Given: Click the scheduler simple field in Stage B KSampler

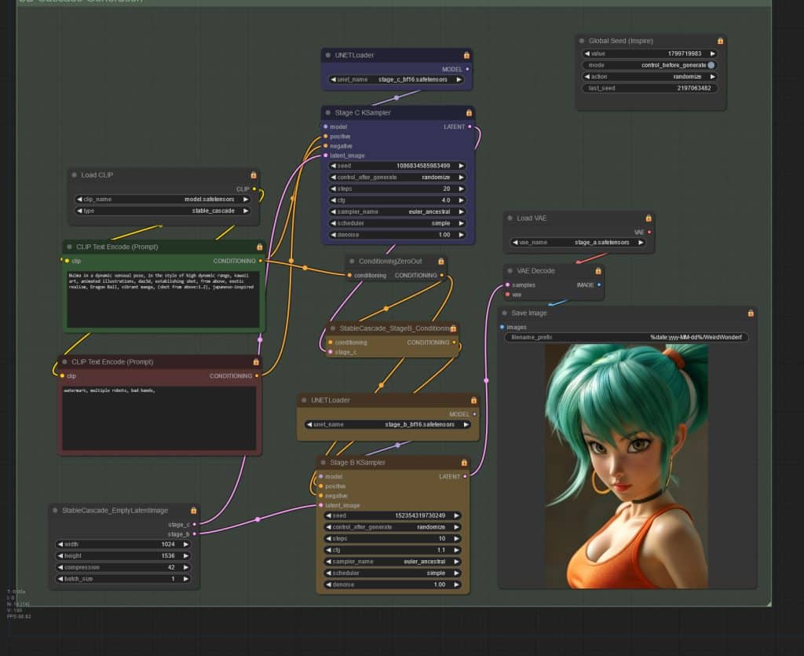Looking at the screenshot, I should tap(393, 574).
